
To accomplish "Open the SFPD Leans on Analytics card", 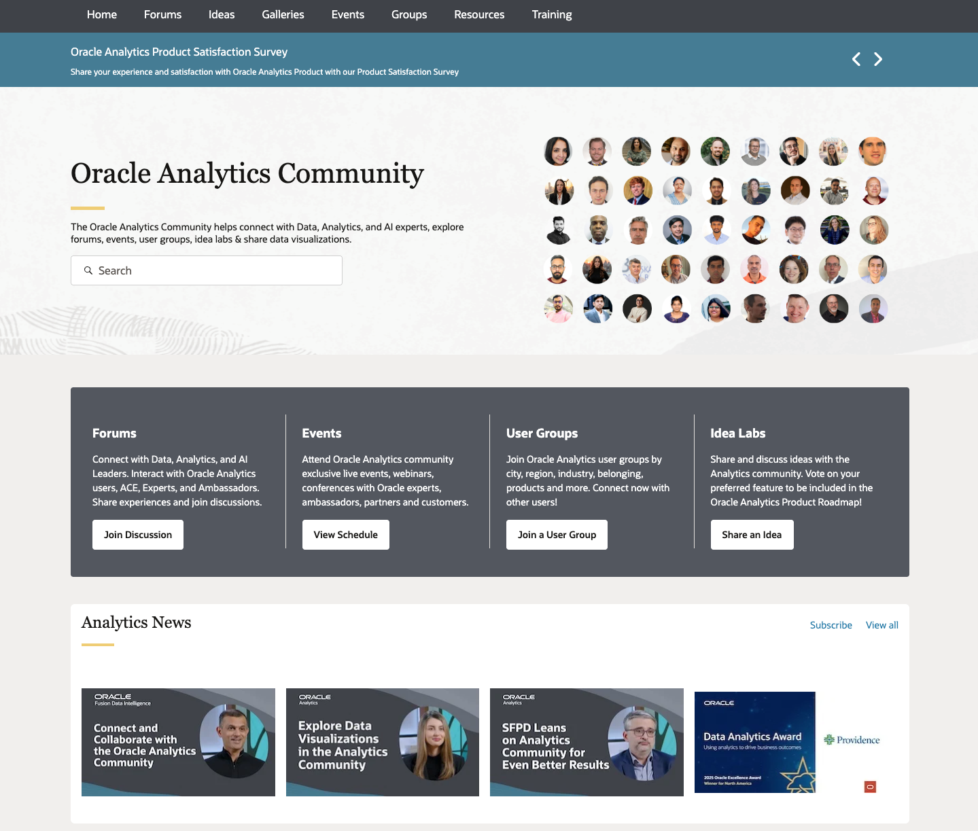I will click(x=587, y=742).
